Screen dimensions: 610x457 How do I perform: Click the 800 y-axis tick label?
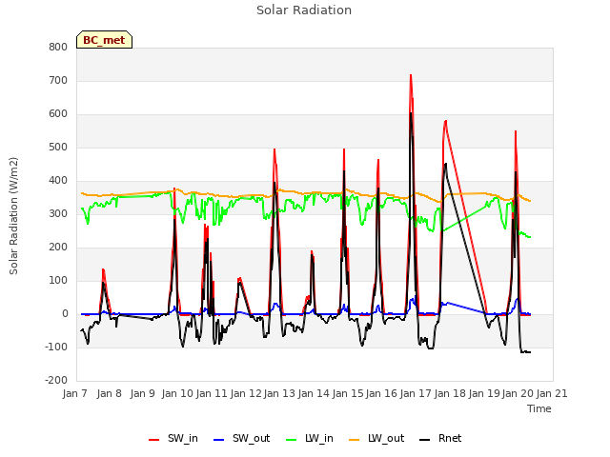point(58,47)
